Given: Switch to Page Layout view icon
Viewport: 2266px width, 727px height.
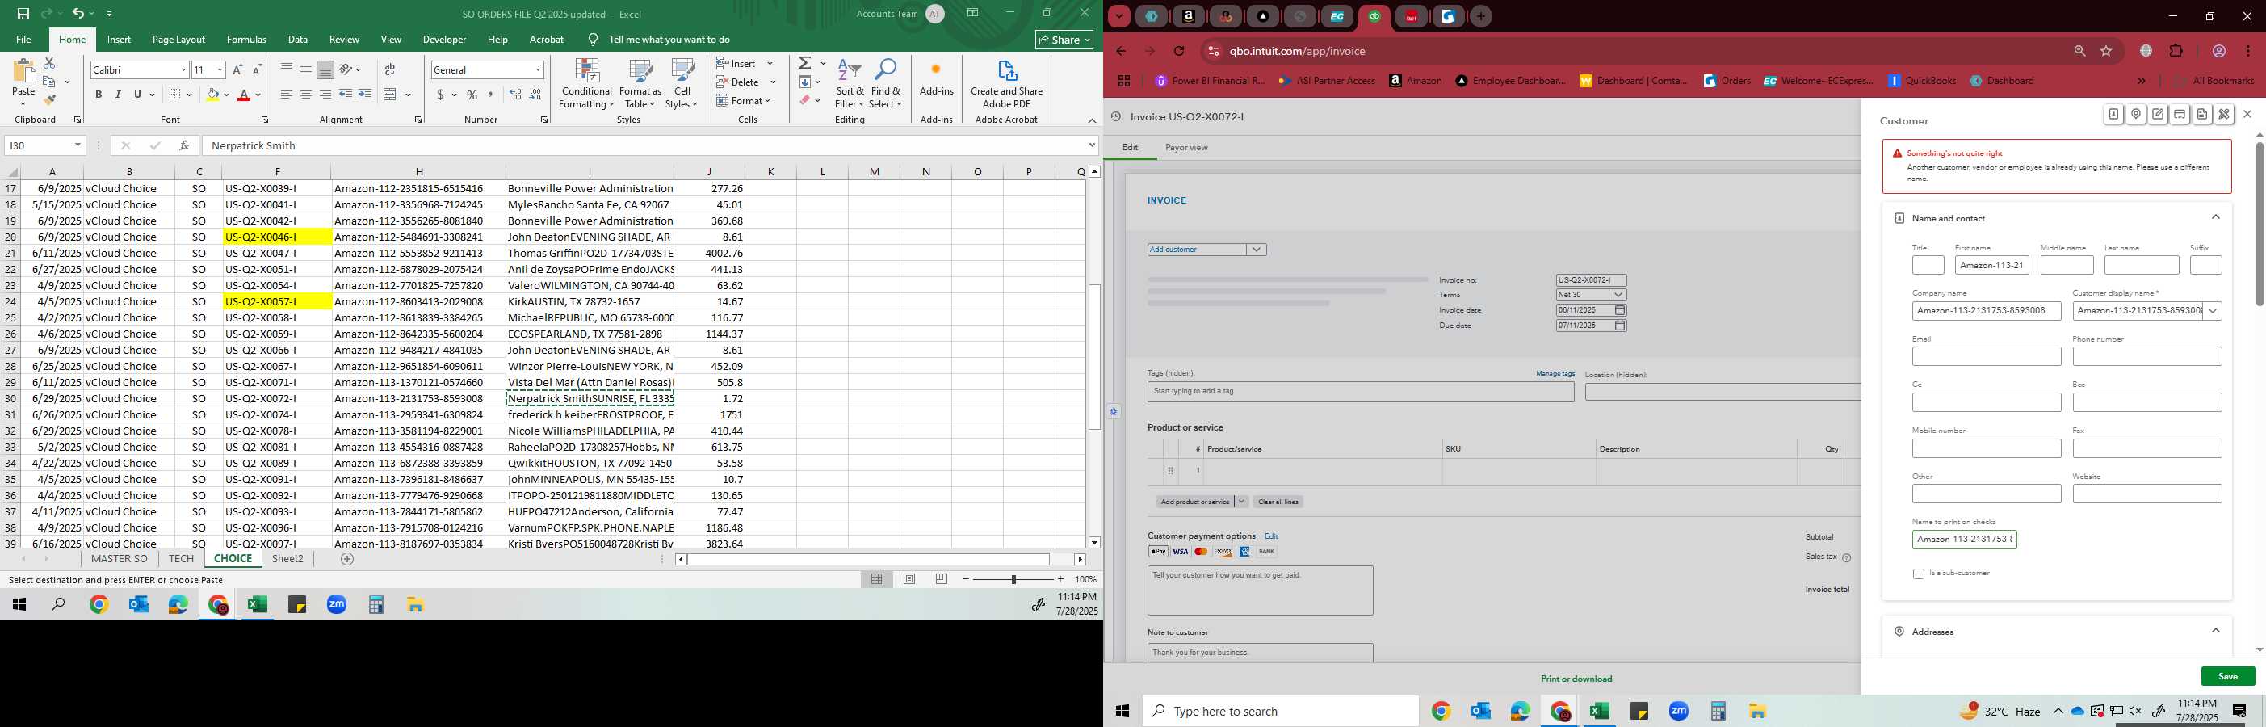Looking at the screenshot, I should 909,579.
